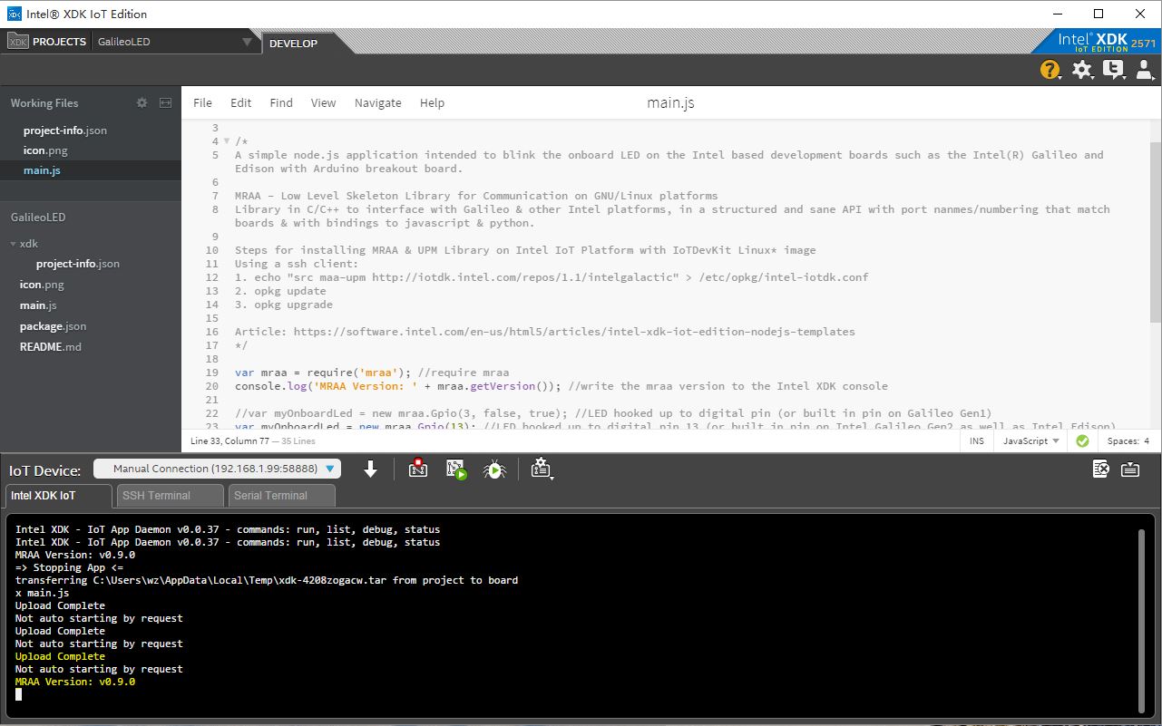
Task: Open the Help menu in editor bar
Action: [432, 103]
